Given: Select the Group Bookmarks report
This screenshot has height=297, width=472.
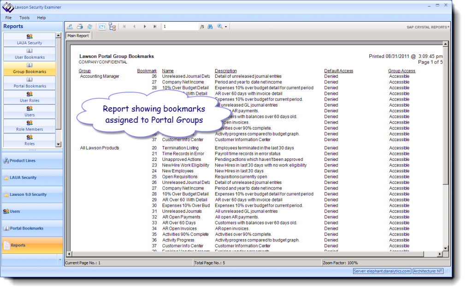Looking at the screenshot, I should 29,68.
